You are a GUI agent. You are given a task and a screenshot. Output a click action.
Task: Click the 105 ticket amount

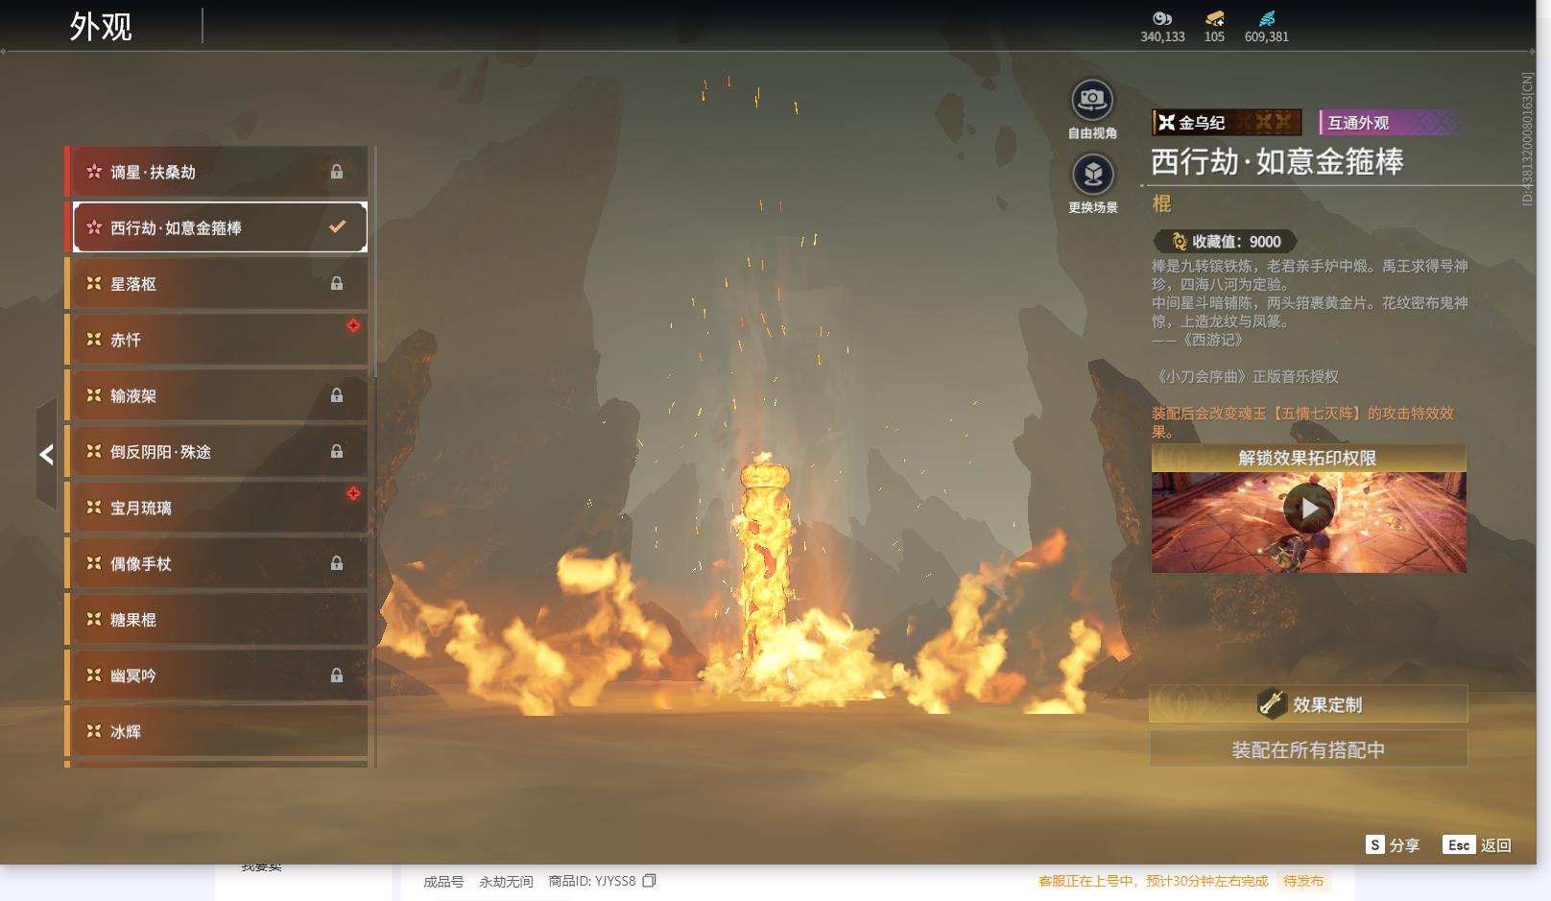coord(1214,36)
